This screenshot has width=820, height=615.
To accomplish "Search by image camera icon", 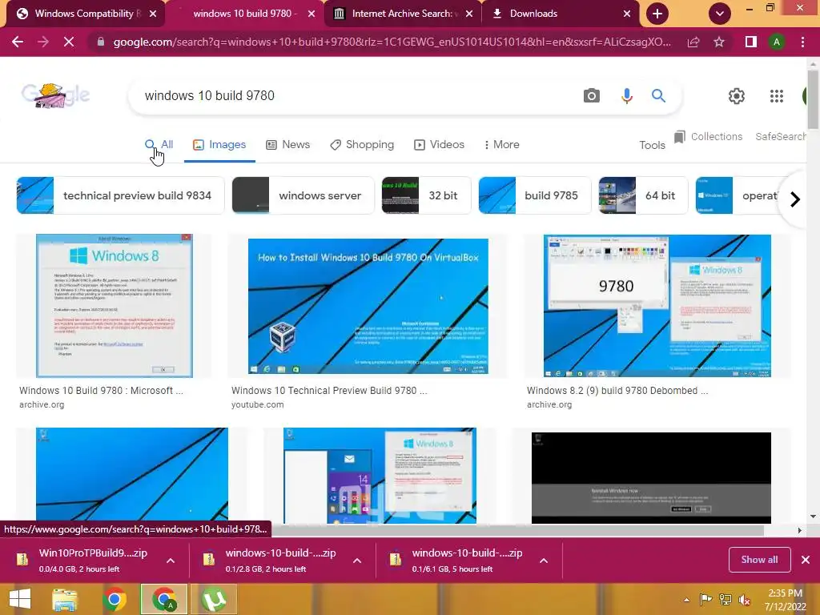I will pos(592,96).
